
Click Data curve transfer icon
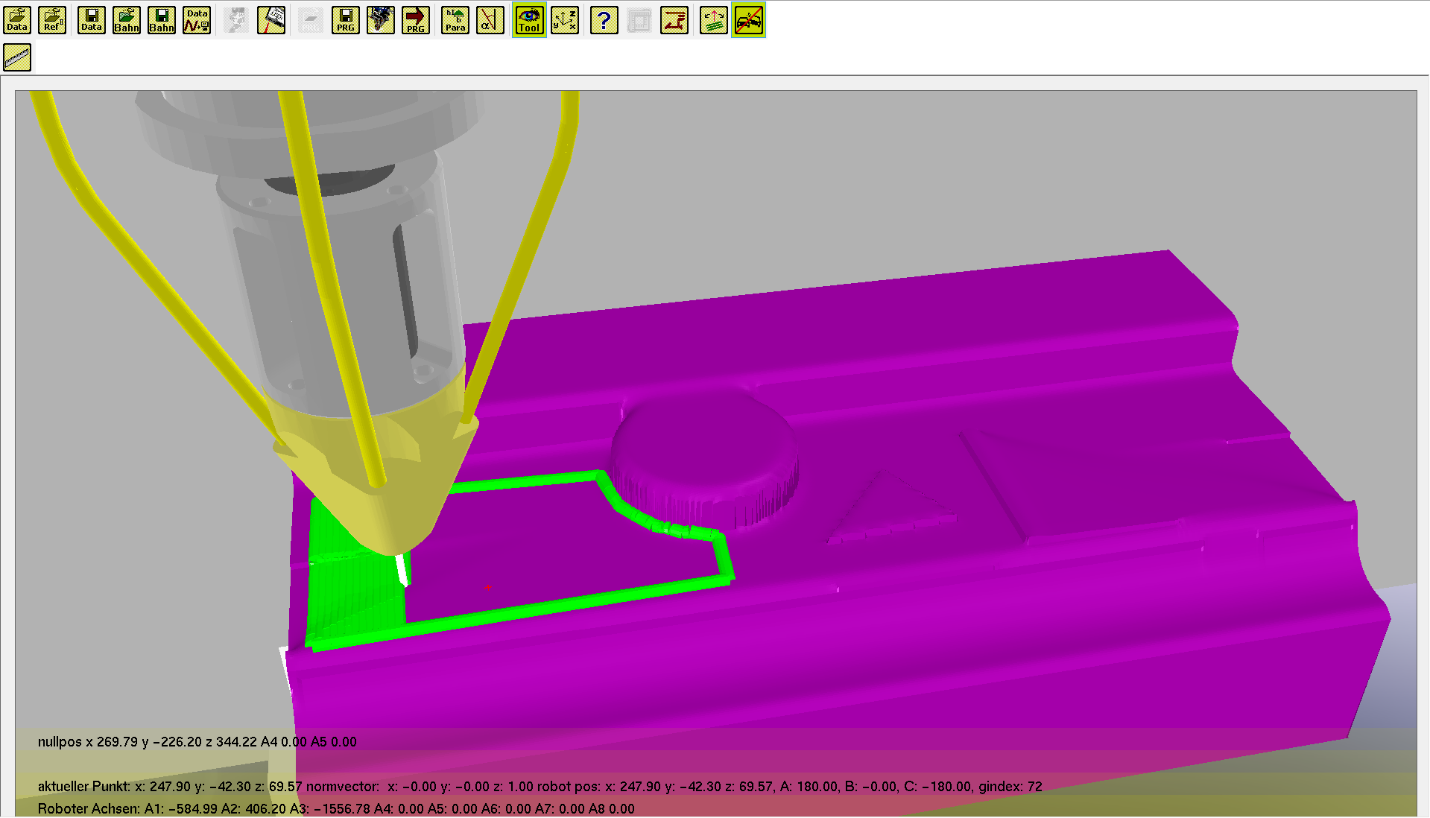pyautogui.click(x=197, y=20)
